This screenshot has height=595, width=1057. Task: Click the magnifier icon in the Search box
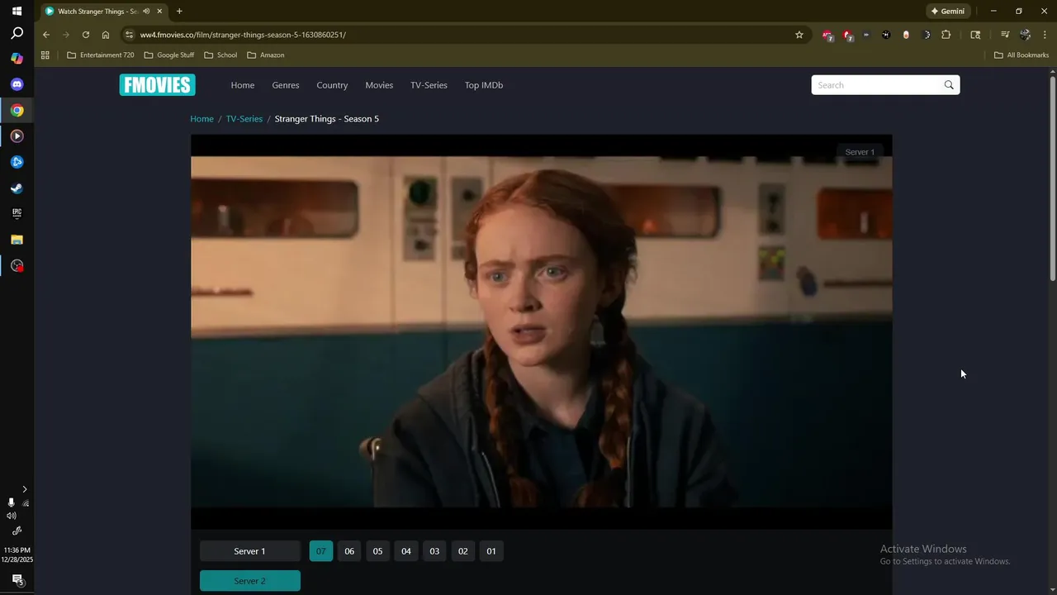949,85
